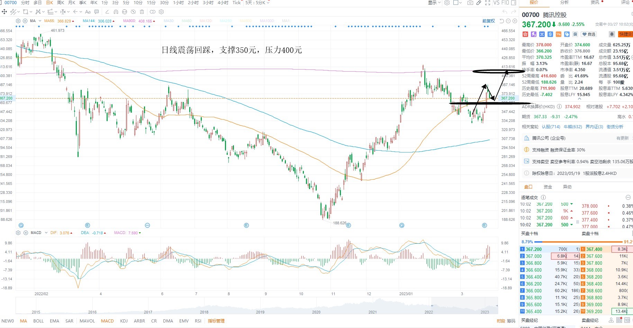Click the 快捷交易 orange button
This screenshot has height=328, width=633.
click(x=626, y=34)
